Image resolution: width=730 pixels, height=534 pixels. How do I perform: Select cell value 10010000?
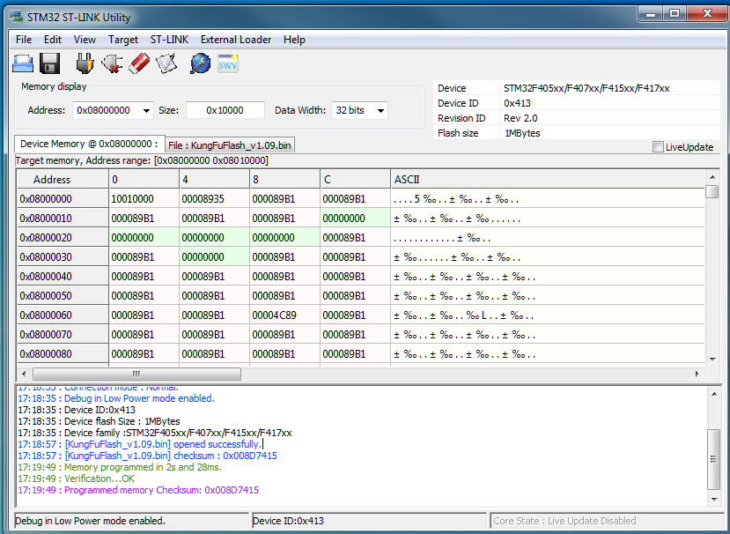click(144, 199)
